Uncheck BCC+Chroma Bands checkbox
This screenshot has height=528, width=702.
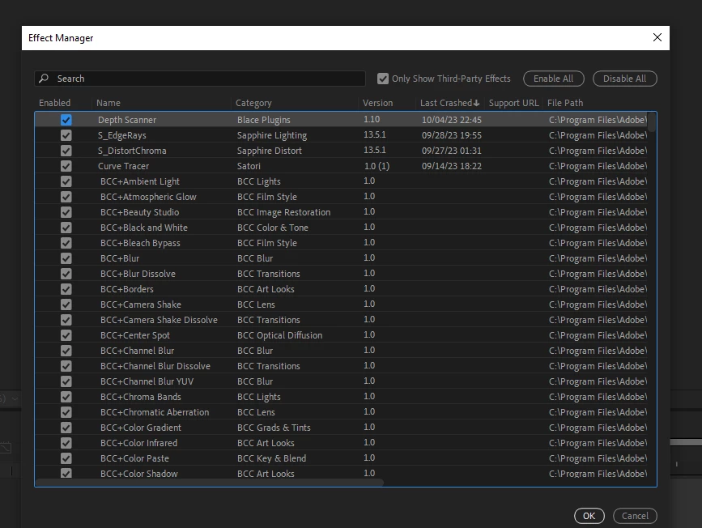click(66, 397)
